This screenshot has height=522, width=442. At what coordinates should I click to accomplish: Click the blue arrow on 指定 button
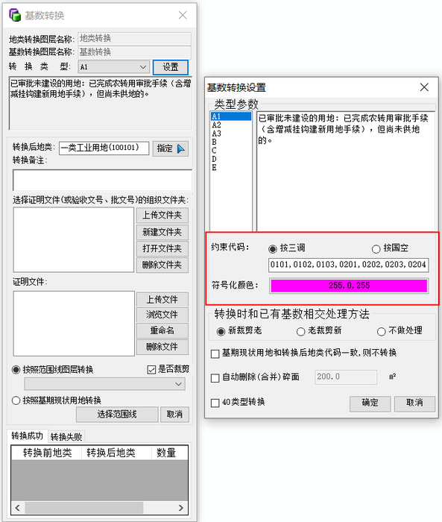pyautogui.click(x=180, y=148)
